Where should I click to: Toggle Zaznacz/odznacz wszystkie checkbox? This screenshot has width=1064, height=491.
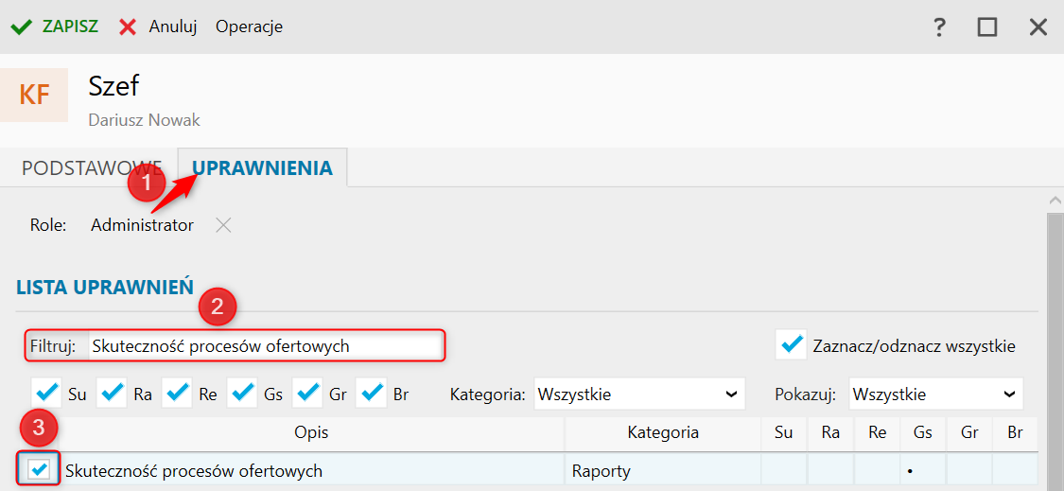(x=791, y=345)
